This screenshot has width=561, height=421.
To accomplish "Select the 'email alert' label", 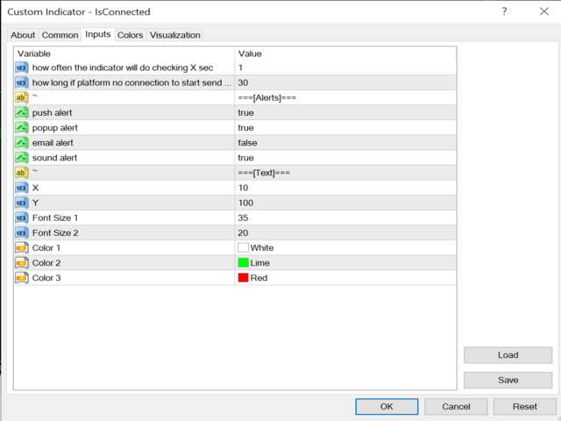I will (x=53, y=143).
